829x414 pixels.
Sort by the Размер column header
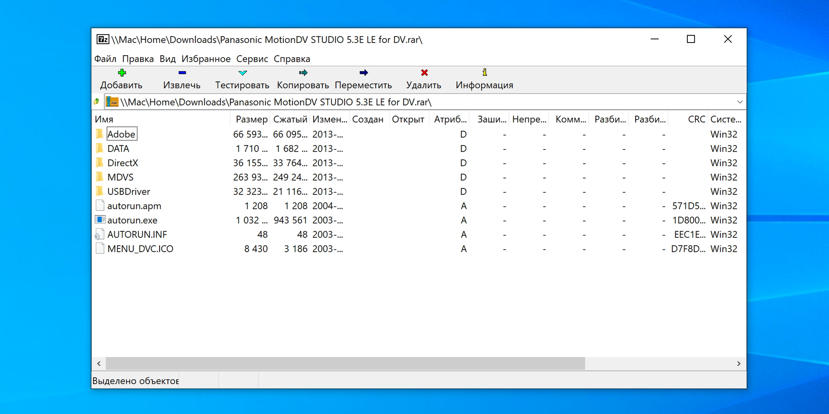click(250, 119)
